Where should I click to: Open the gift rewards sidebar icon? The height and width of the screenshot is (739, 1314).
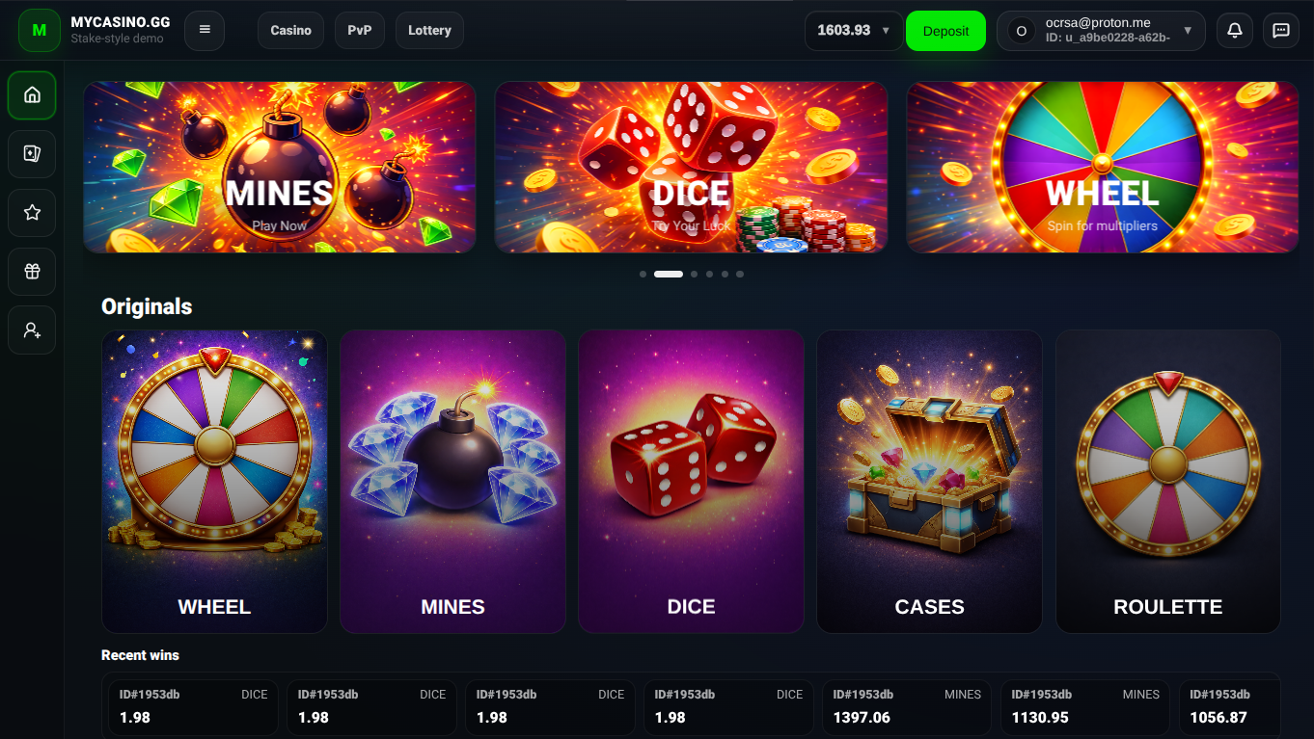[x=32, y=272]
